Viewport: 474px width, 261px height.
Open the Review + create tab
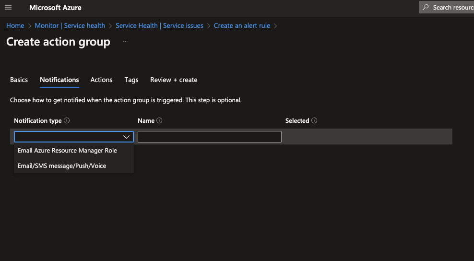click(x=174, y=80)
